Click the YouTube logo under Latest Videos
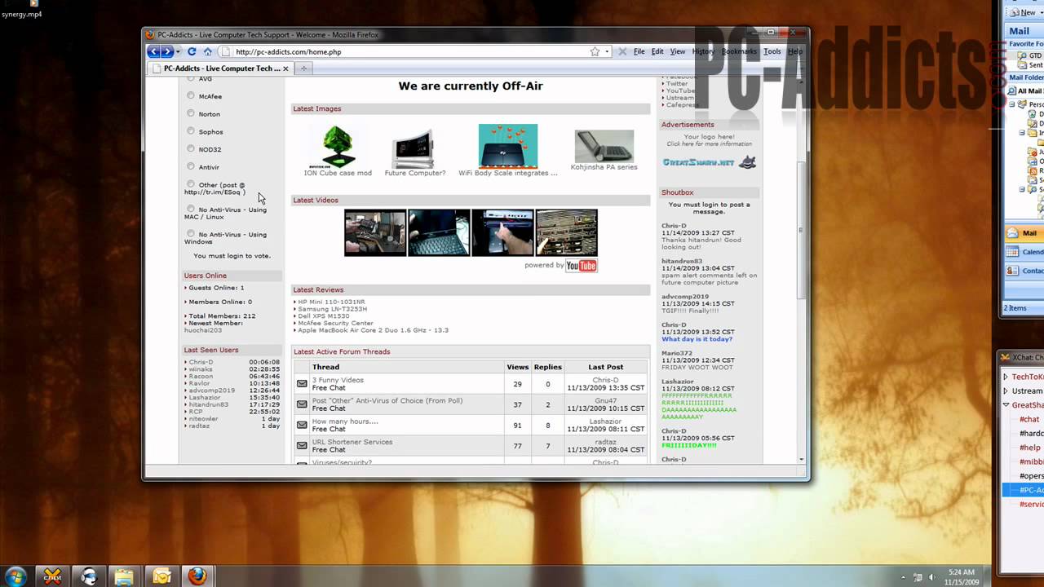The height and width of the screenshot is (587, 1044). click(581, 266)
